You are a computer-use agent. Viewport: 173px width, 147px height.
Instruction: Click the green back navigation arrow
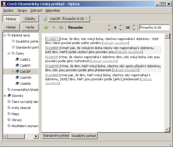coord(46,27)
